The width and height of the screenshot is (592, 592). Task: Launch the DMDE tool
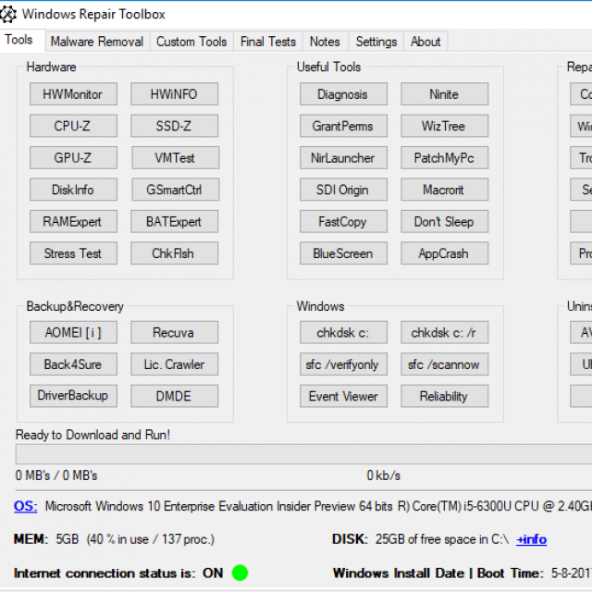pos(175,396)
